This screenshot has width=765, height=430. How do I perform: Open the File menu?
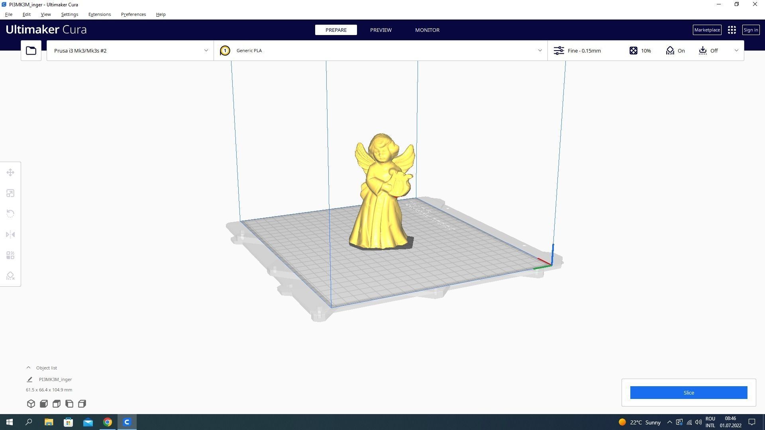click(9, 14)
